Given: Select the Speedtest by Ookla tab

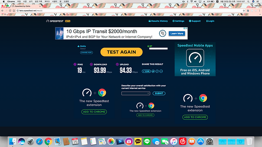Looking at the screenshot, I should [x=25, y=6].
